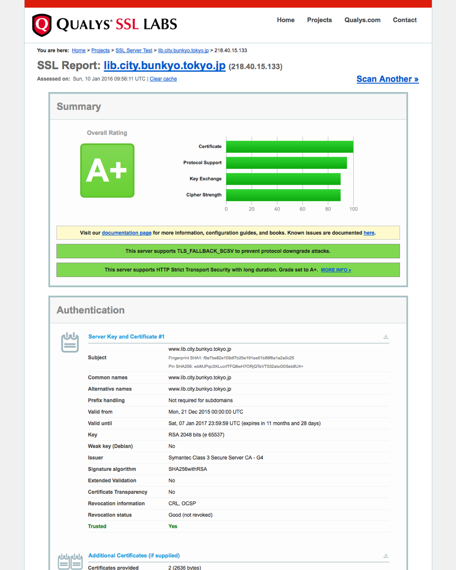Open the Contact menu item

(x=405, y=20)
